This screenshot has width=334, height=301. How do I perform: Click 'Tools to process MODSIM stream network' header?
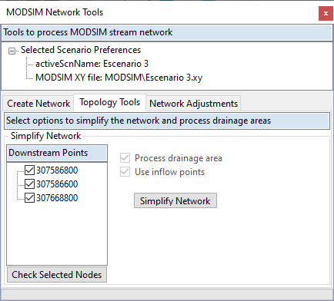click(167, 32)
